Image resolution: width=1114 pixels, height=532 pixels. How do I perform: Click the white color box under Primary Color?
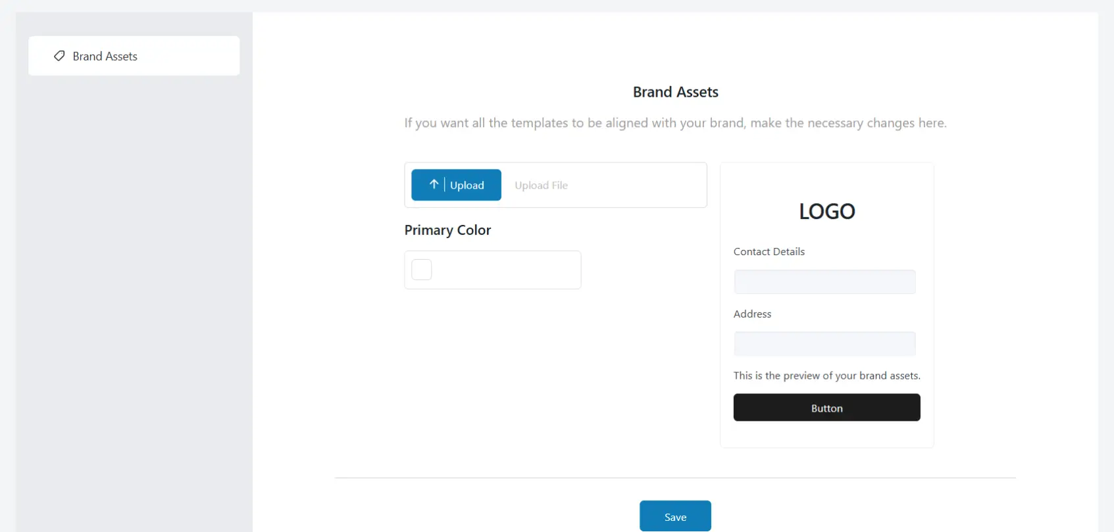pyautogui.click(x=421, y=269)
